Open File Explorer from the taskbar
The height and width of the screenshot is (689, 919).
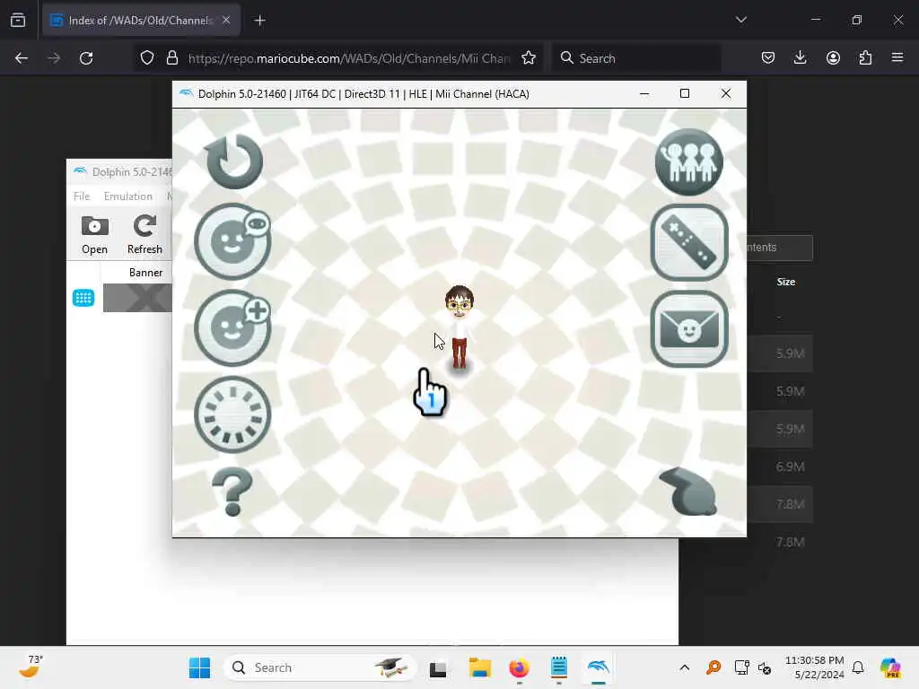(479, 667)
